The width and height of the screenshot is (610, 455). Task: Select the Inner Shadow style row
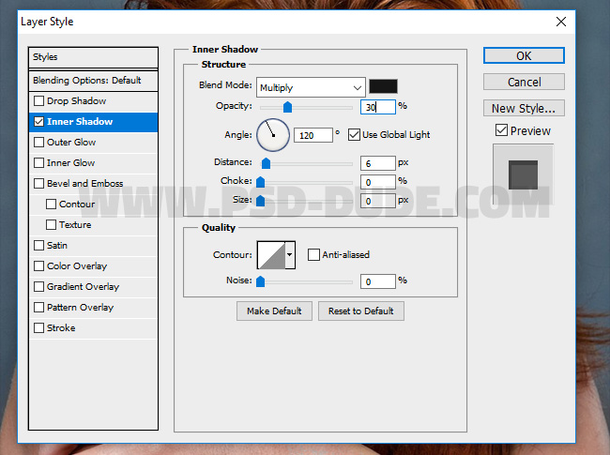(x=93, y=122)
